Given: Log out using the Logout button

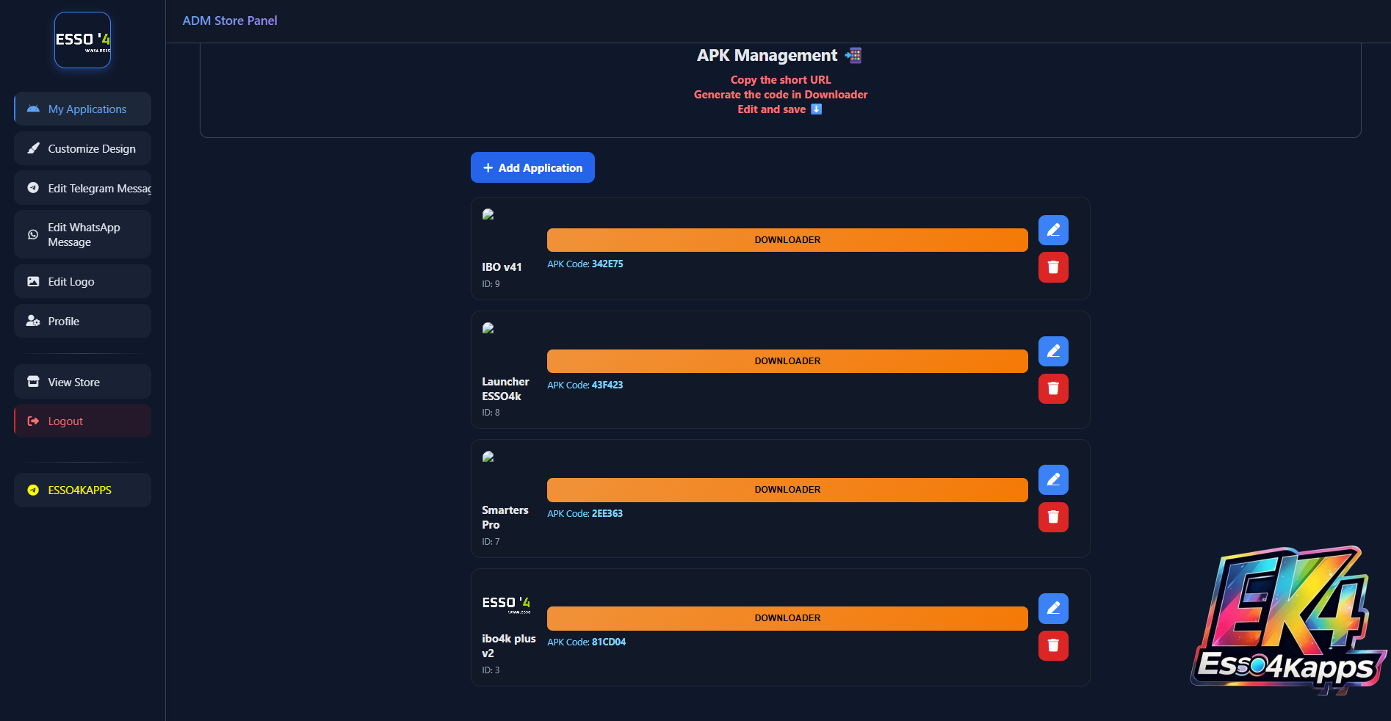Looking at the screenshot, I should [82, 421].
